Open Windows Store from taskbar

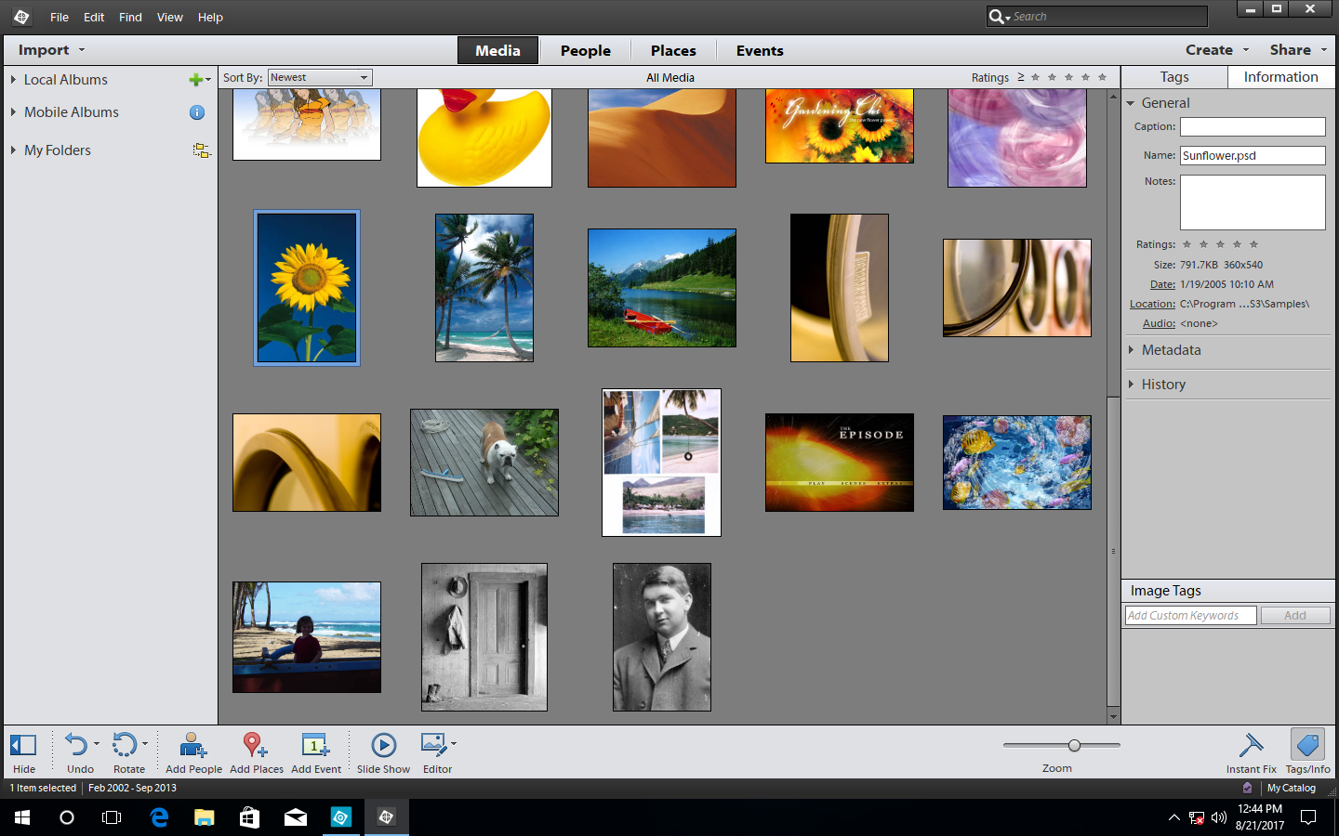(249, 817)
